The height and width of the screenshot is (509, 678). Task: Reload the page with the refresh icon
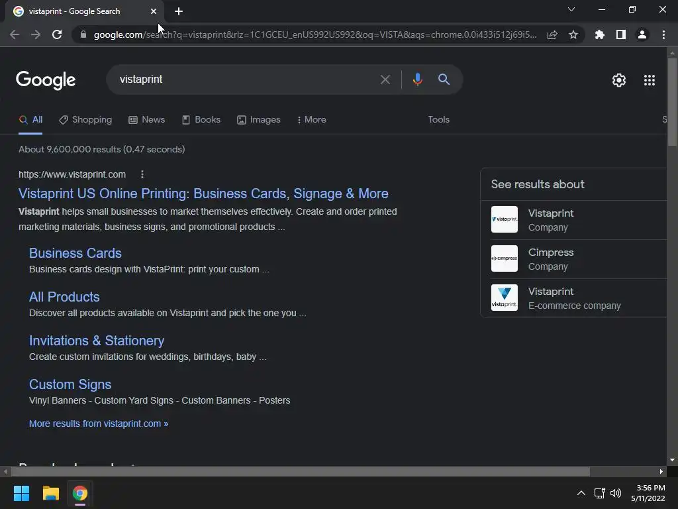click(57, 34)
